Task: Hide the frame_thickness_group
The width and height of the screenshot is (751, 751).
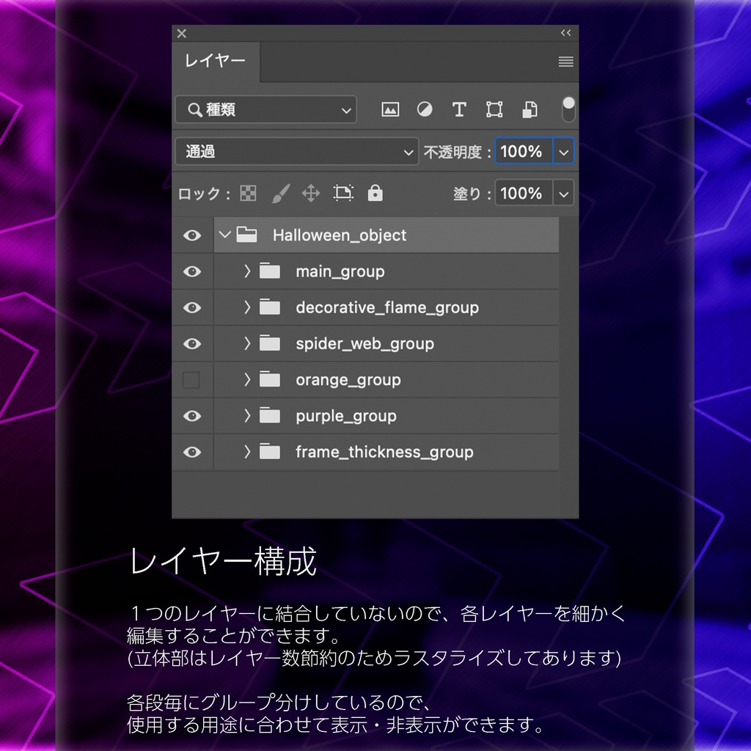Action: point(192,452)
